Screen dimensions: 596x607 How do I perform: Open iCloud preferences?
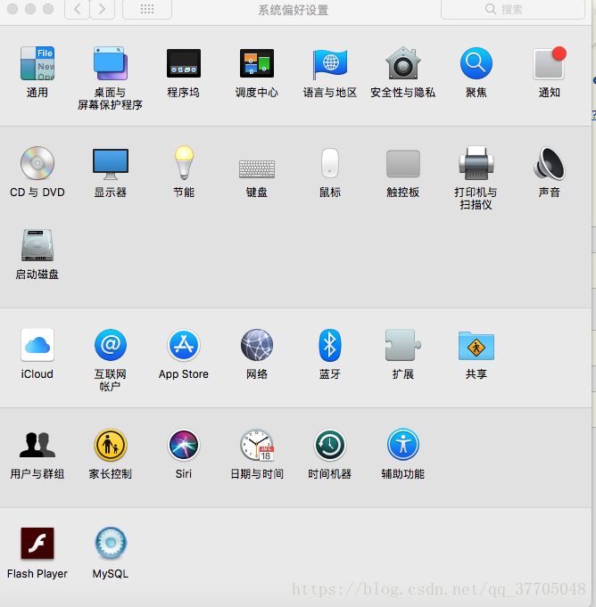(x=37, y=345)
